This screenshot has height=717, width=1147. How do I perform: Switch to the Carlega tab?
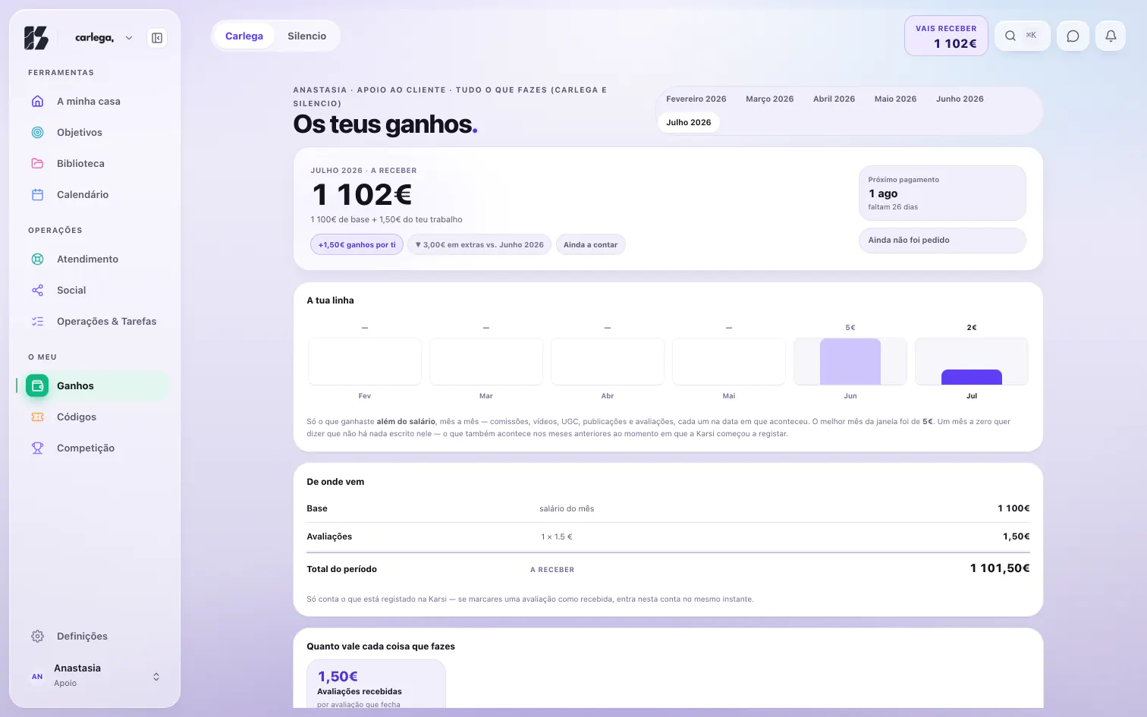coord(244,36)
